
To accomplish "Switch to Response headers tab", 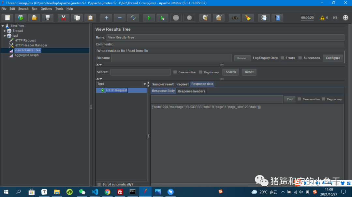I will pos(192,91).
